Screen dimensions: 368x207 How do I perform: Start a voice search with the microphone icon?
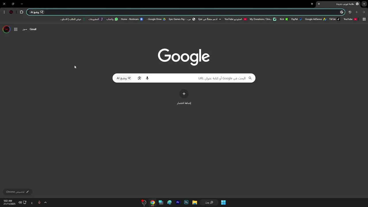(x=147, y=78)
